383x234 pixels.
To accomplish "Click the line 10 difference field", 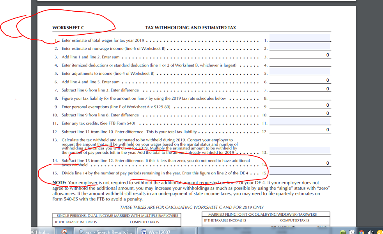I will tap(300, 113).
